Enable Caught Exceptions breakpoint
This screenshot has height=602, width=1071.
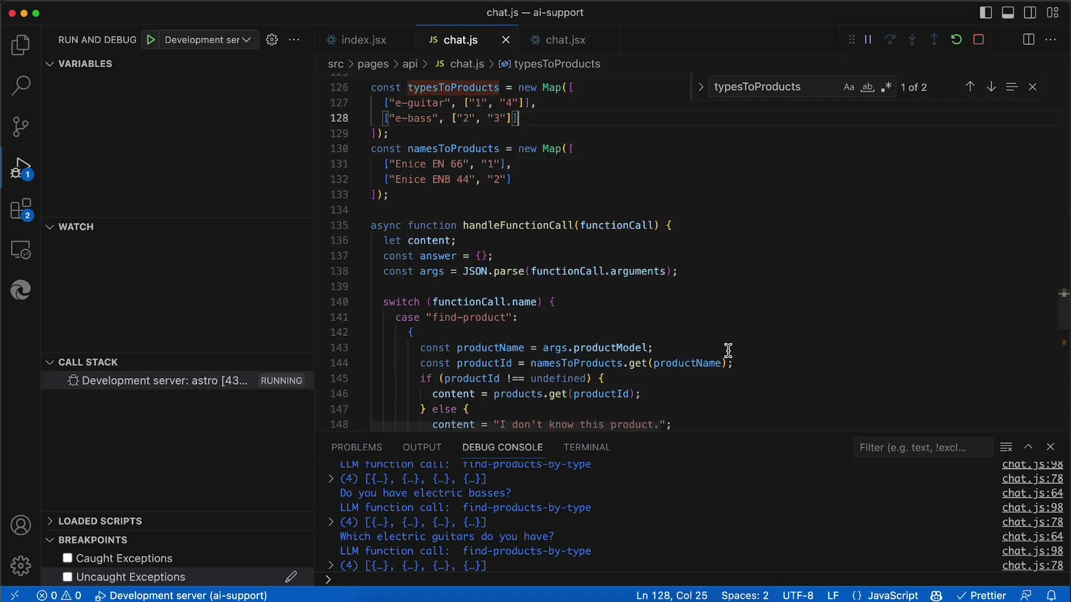point(68,558)
